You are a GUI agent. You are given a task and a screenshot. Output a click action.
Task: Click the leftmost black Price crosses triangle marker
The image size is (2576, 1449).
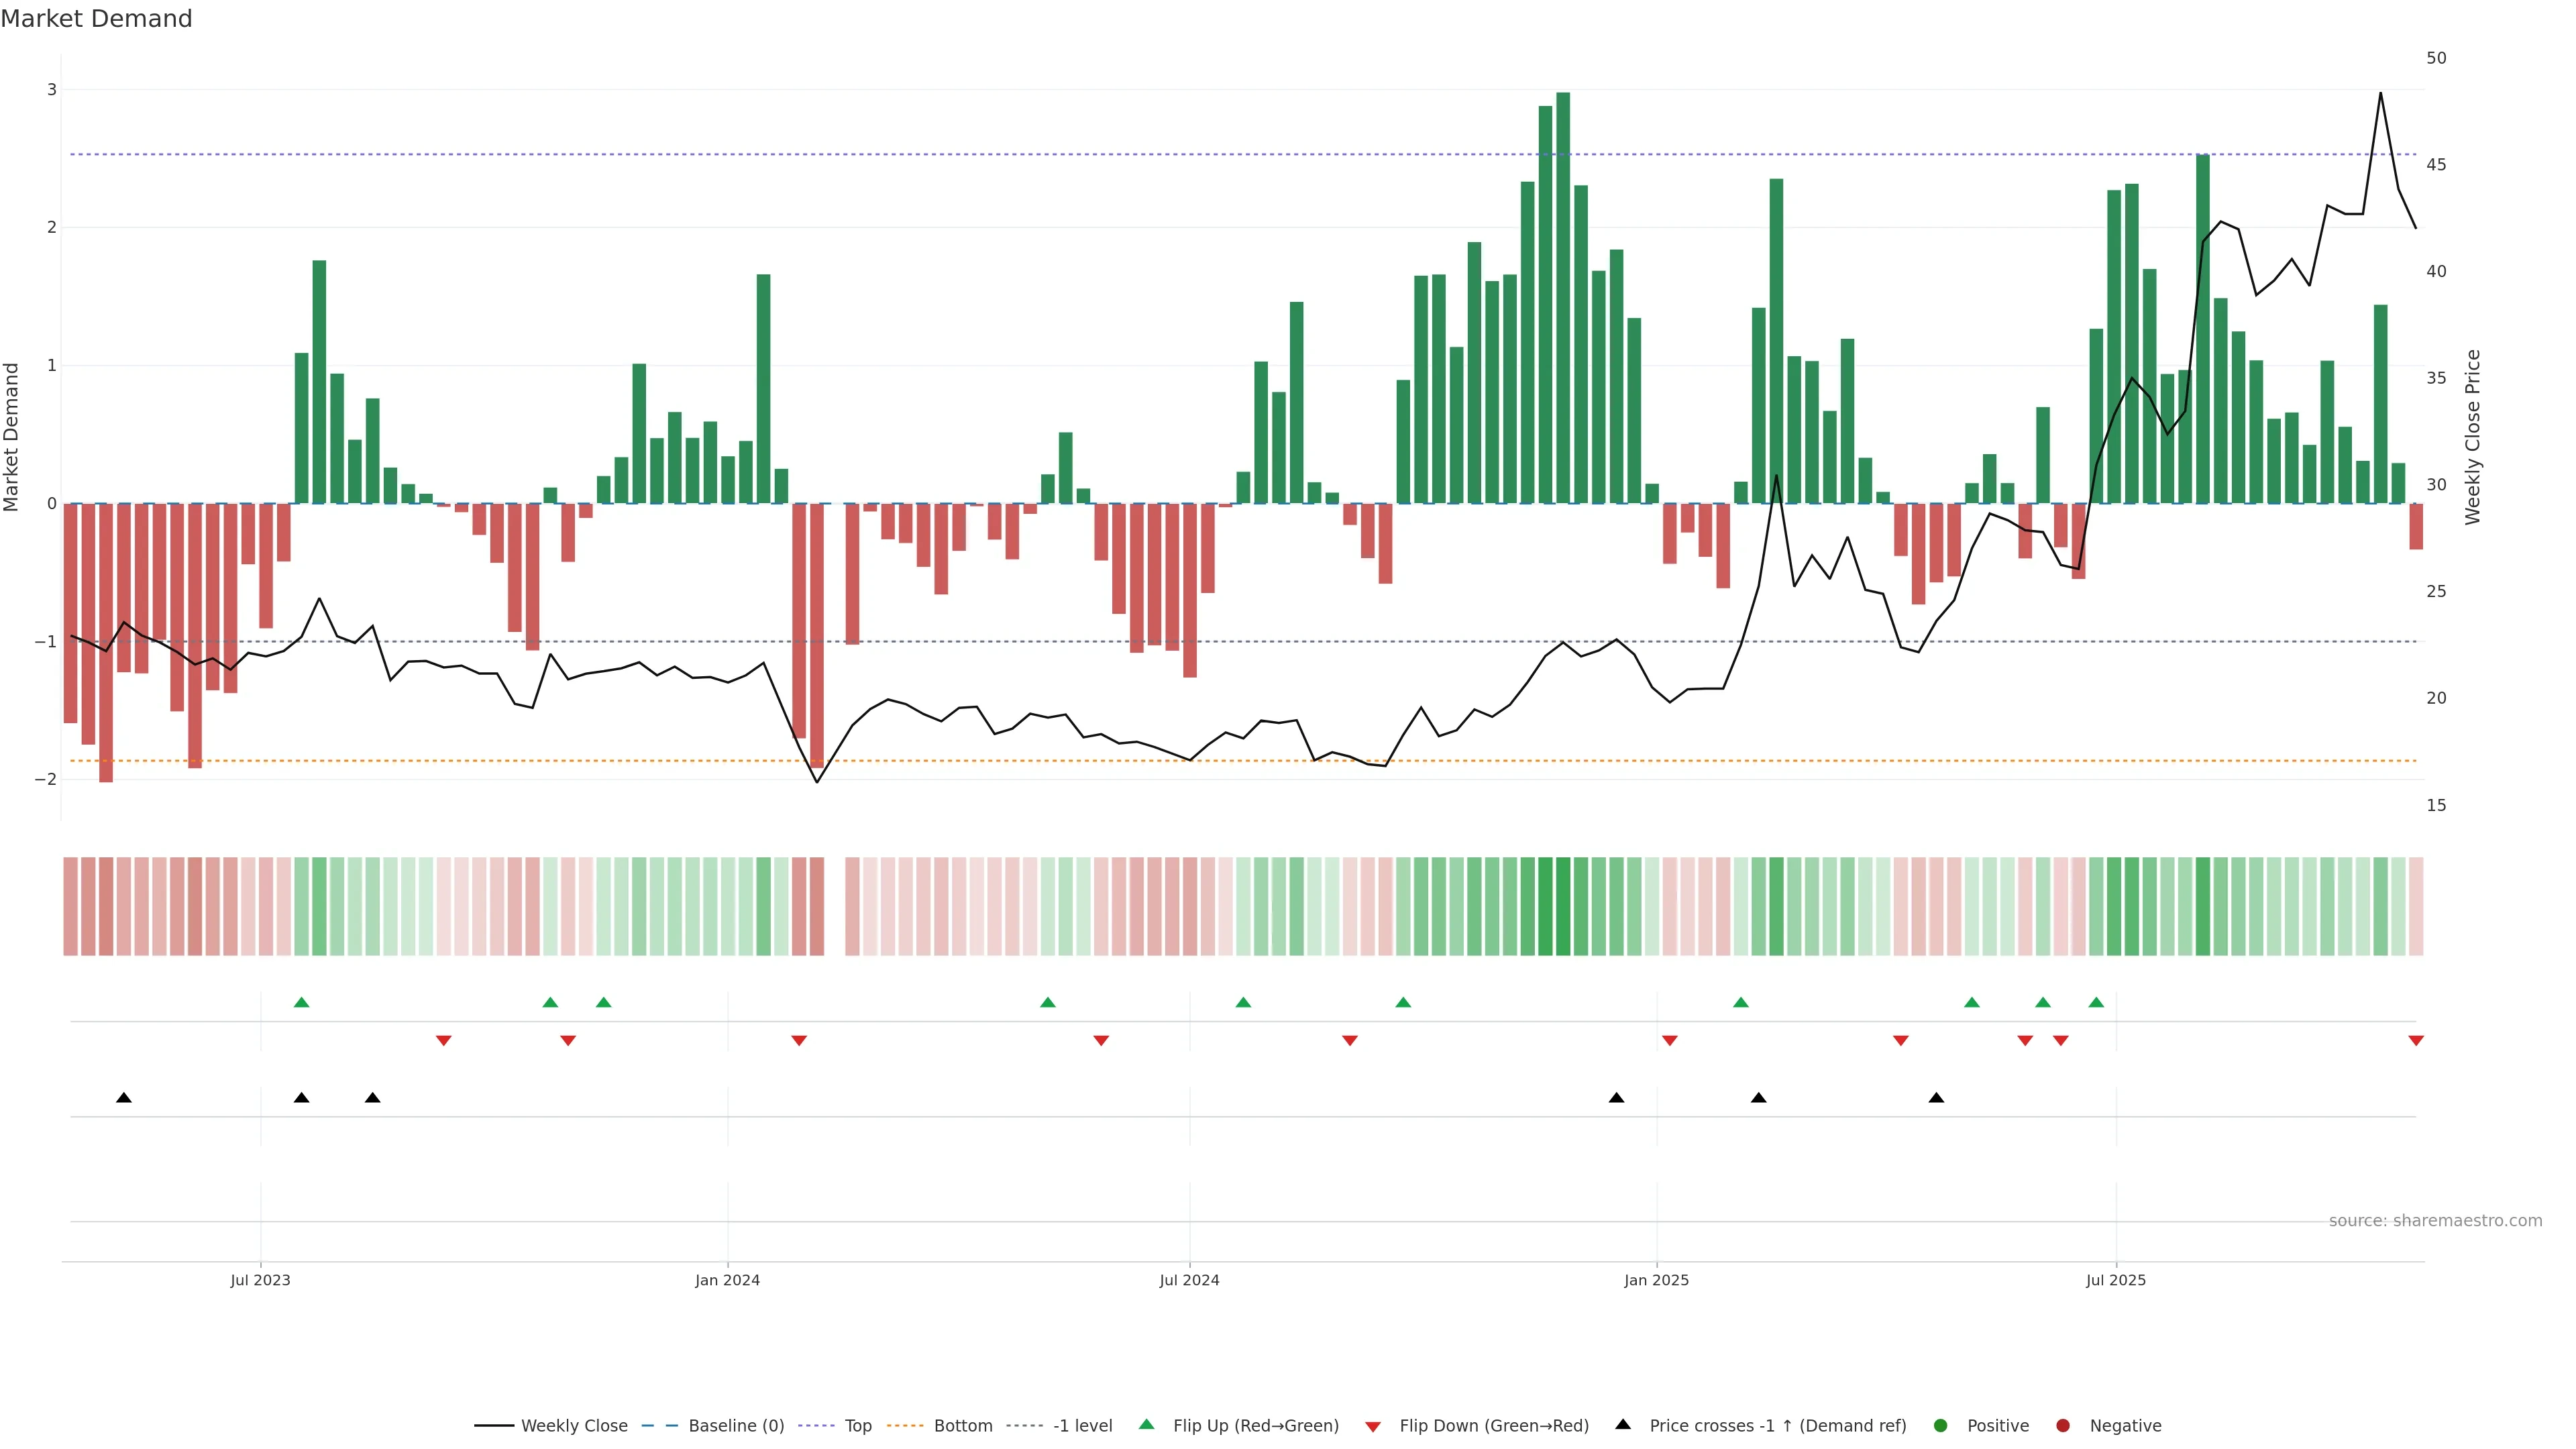124,1098
